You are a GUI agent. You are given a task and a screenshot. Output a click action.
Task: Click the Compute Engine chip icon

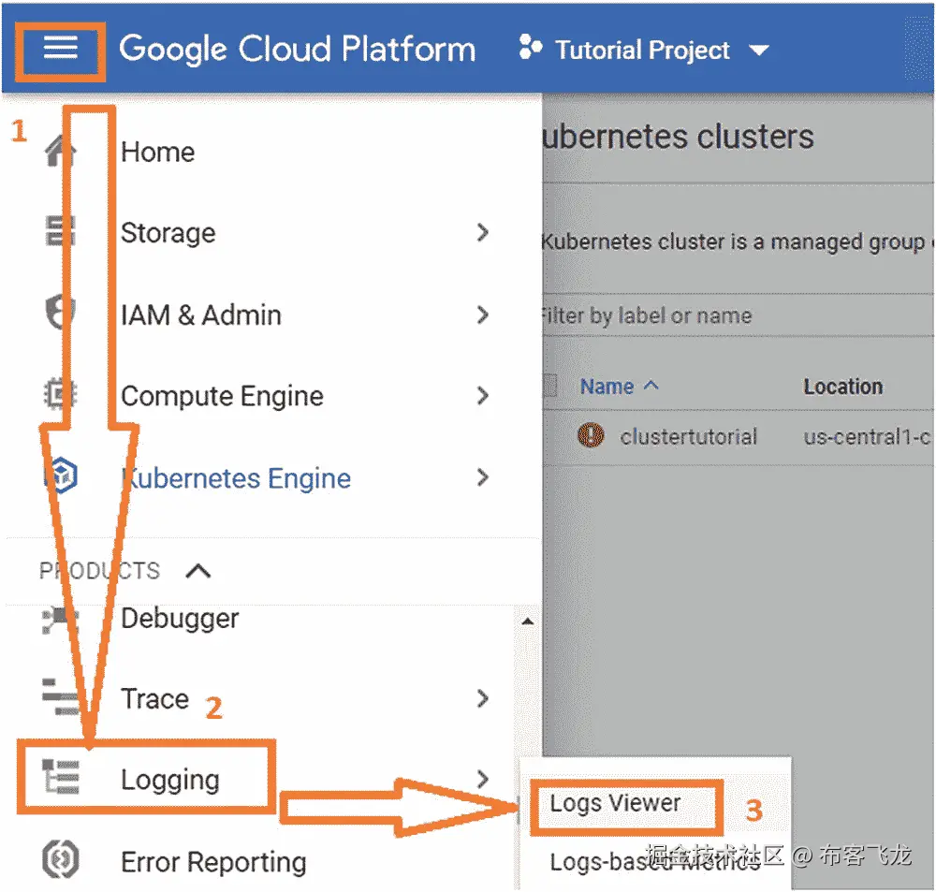point(60,395)
